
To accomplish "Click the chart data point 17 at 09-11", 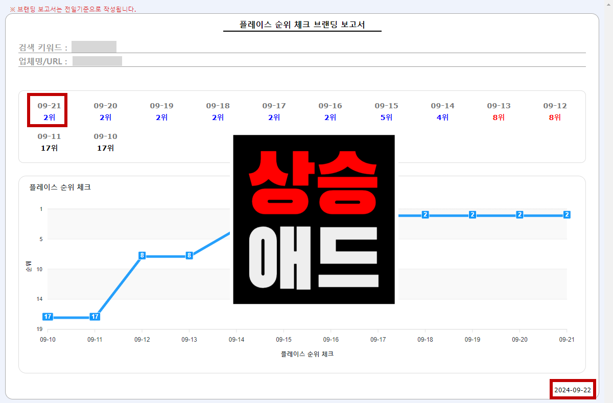I will click(95, 317).
